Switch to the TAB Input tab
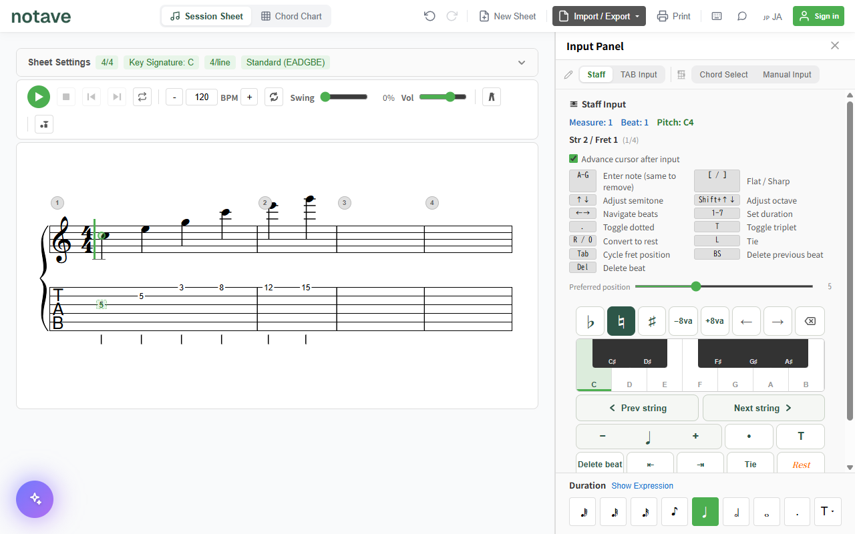855x534 pixels. (x=639, y=75)
